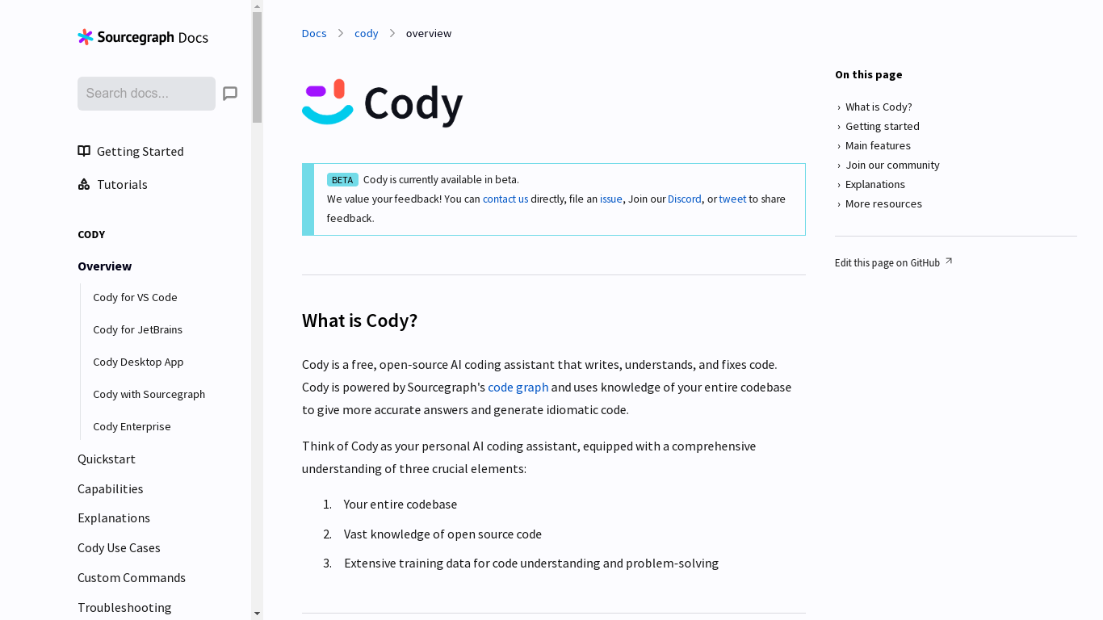Click the external-link arrow beside Edit this page
The width and height of the screenshot is (1103, 620).
(948, 261)
